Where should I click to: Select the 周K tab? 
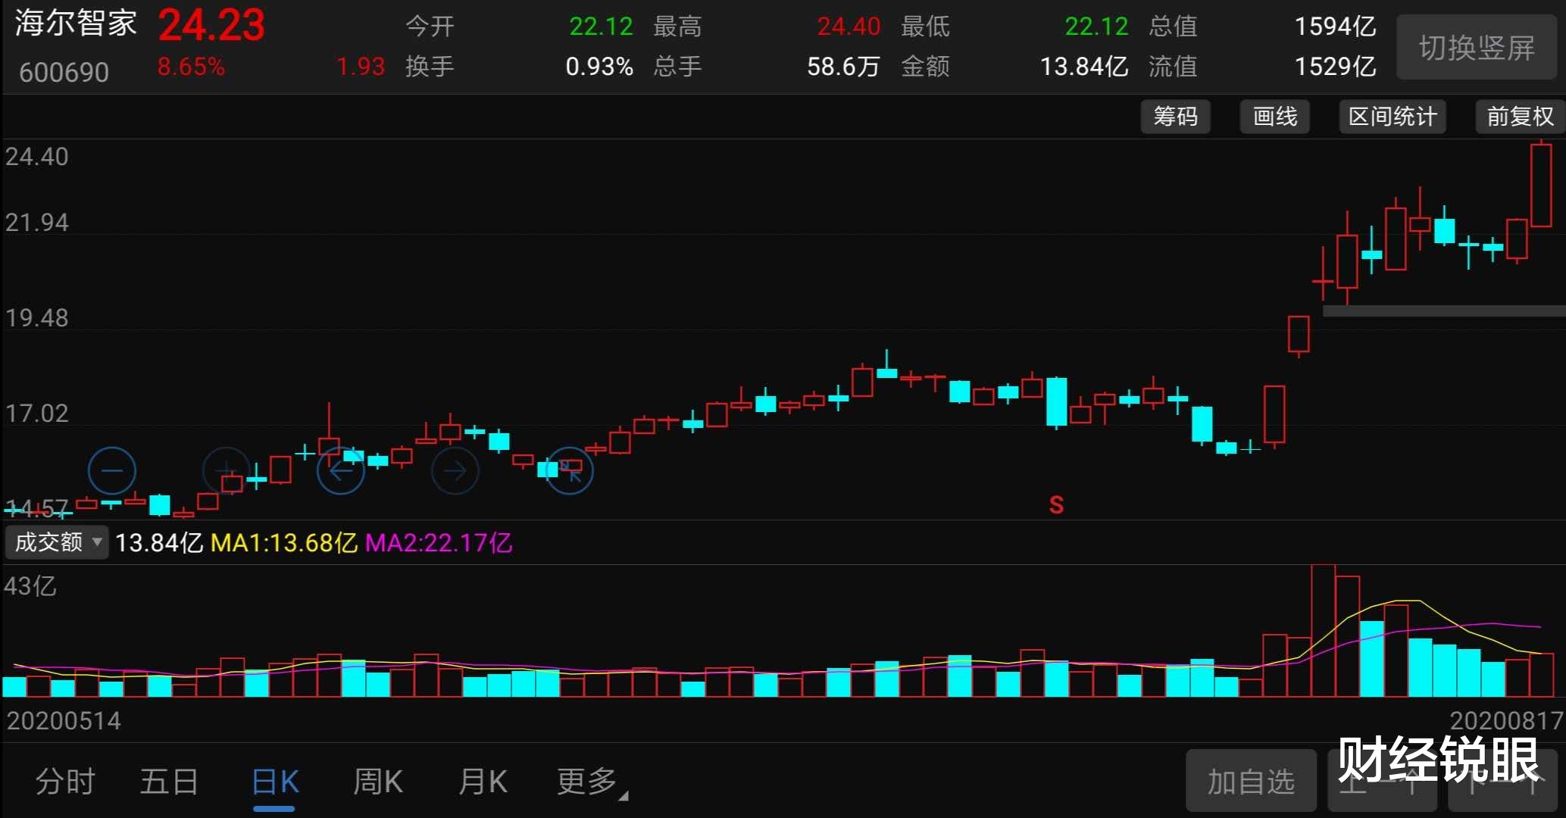[x=378, y=781]
